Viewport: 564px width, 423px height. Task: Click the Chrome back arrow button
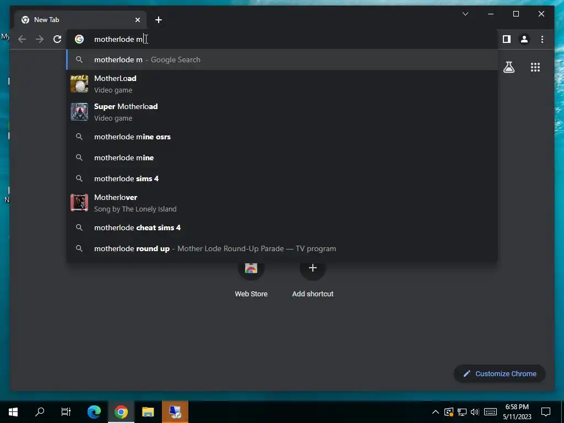(x=22, y=39)
